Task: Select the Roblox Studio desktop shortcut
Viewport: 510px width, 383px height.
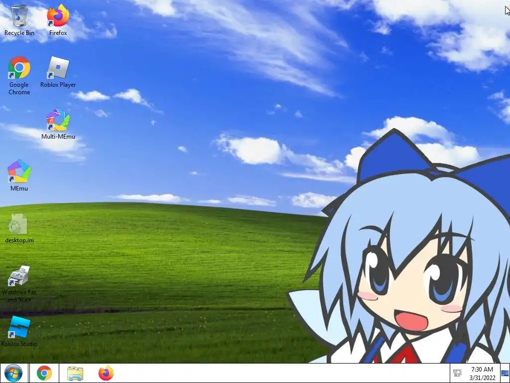Action: [x=19, y=331]
